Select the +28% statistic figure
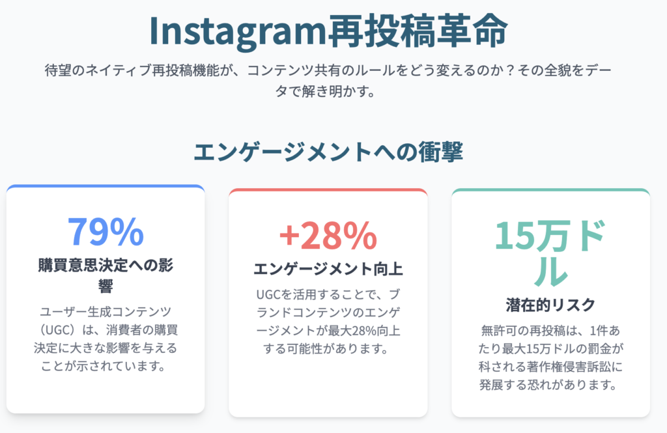This screenshot has width=667, height=433. tap(328, 236)
